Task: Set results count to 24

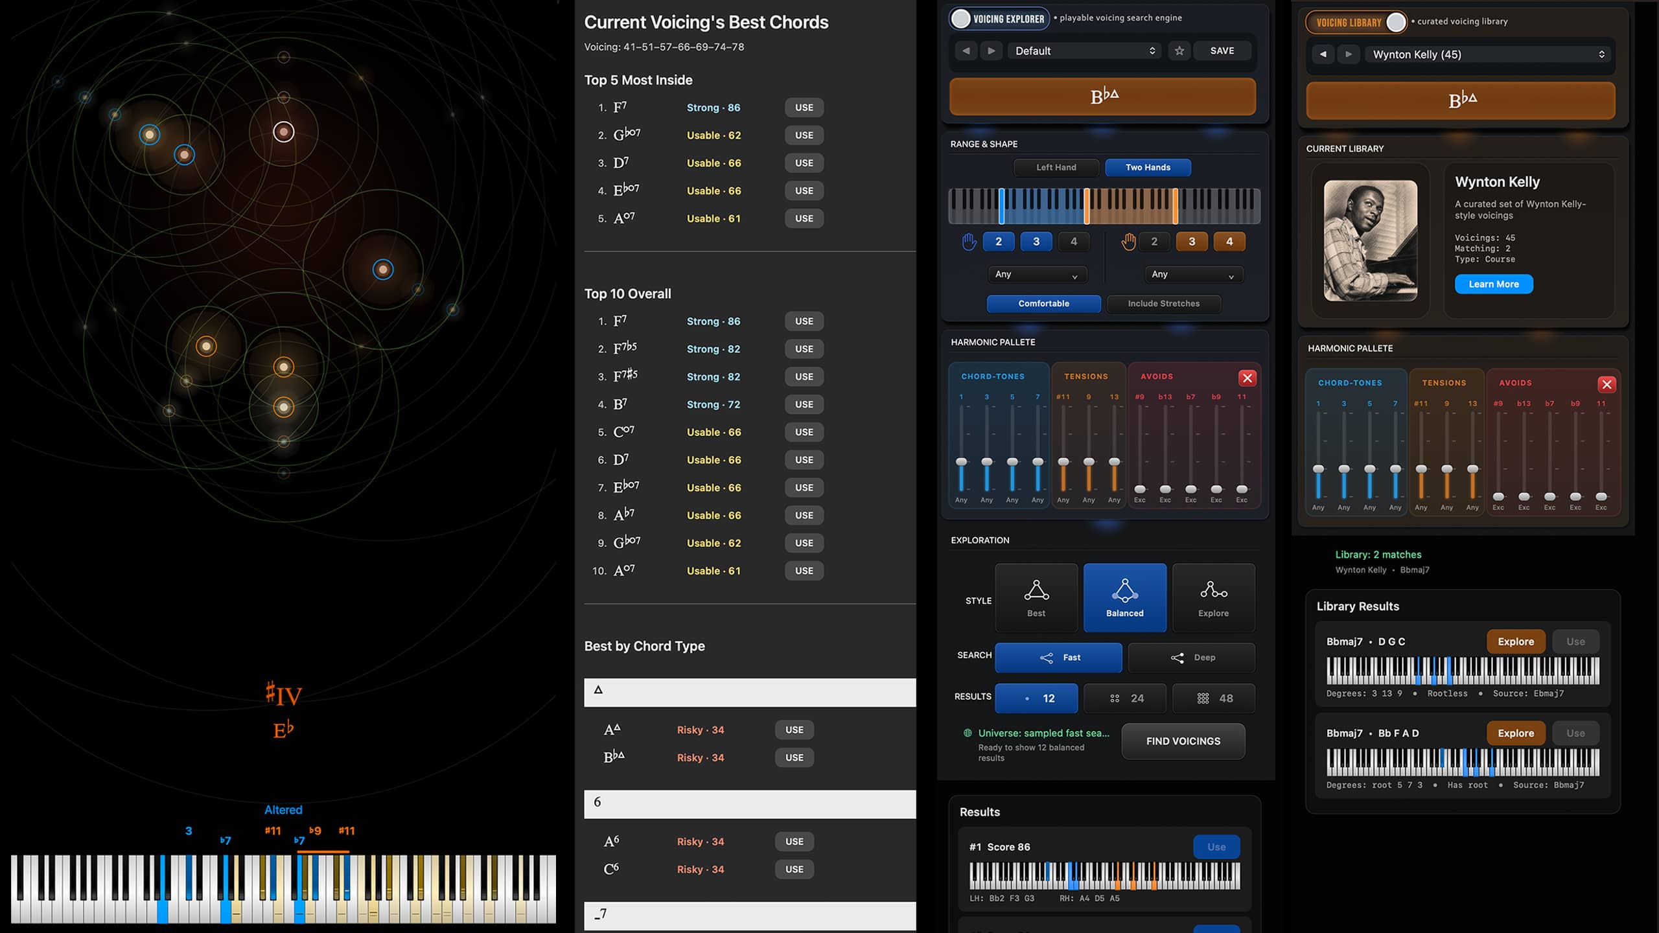Action: pyautogui.click(x=1125, y=698)
